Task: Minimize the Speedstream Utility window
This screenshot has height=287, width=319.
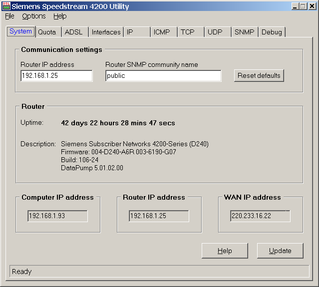Action: (x=295, y=6)
